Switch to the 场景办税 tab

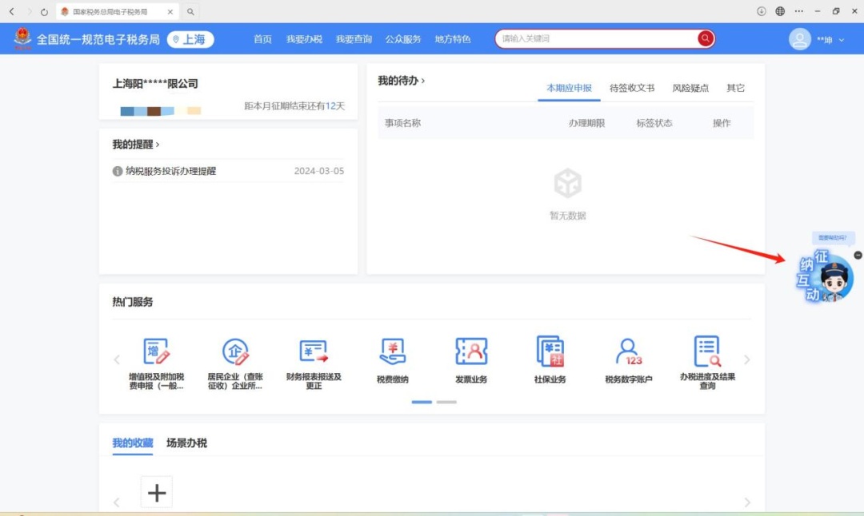(186, 443)
